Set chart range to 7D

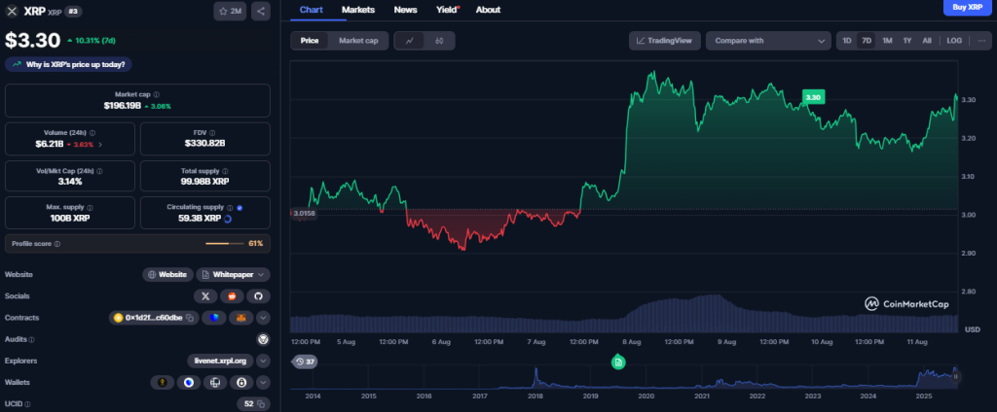tap(866, 41)
